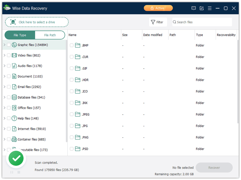
Task: Click the Graphic files category icon
Action: pos(14,45)
